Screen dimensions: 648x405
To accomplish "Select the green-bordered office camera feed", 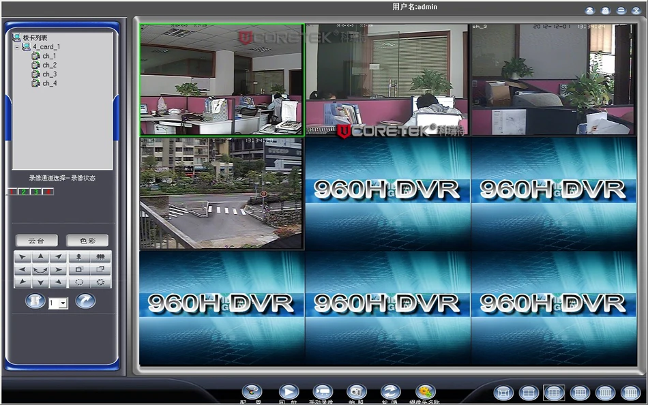I will [x=222, y=80].
